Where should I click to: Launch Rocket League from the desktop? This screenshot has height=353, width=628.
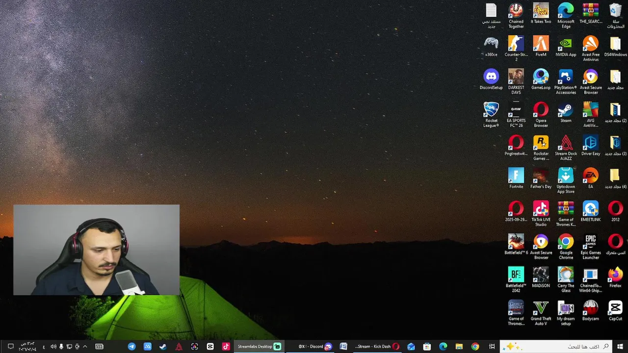pos(491,115)
